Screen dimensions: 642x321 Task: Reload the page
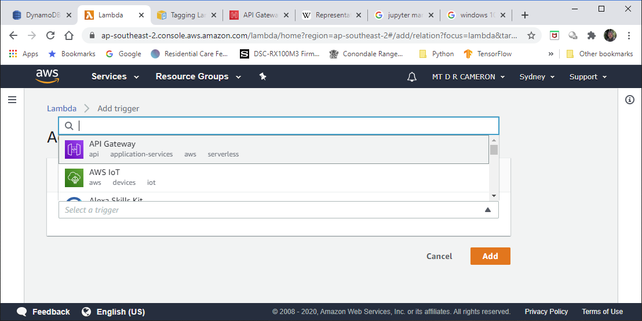pos(50,35)
